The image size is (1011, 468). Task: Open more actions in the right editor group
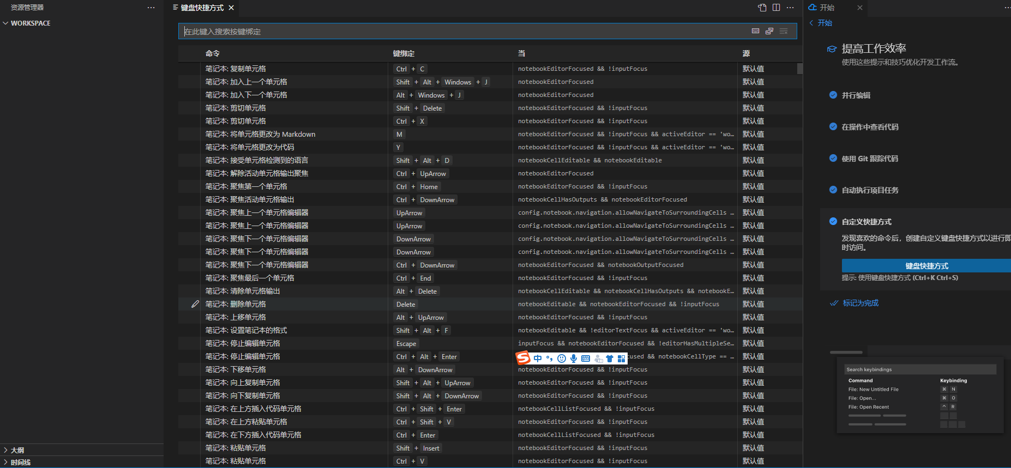1007,8
